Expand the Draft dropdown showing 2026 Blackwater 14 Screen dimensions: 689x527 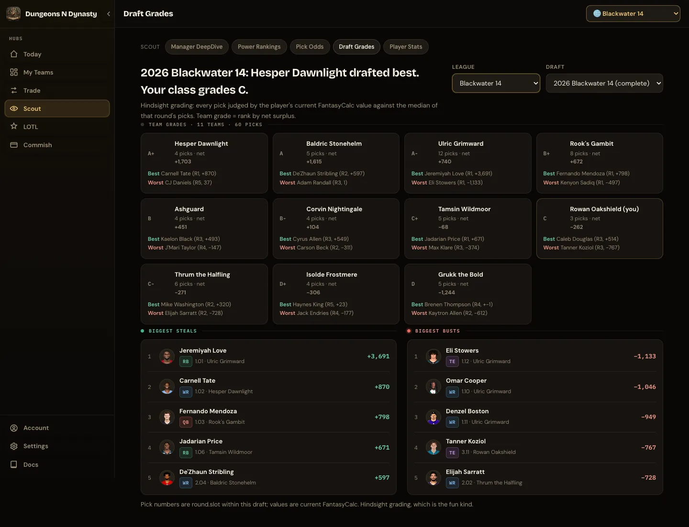pyautogui.click(x=604, y=83)
